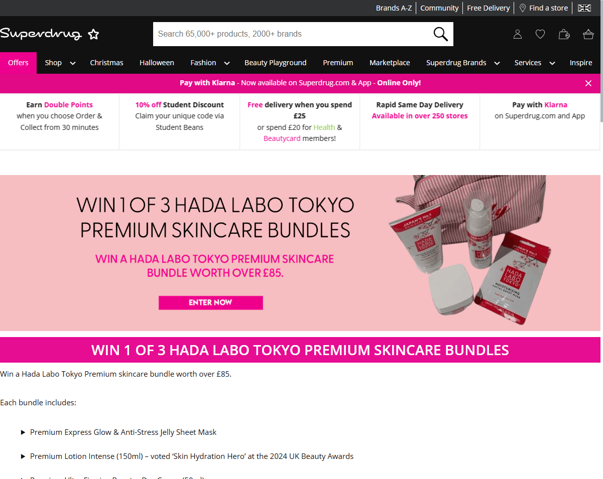Image resolution: width=603 pixels, height=479 pixels.
Task: Click the search magnifier icon
Action: click(440, 34)
